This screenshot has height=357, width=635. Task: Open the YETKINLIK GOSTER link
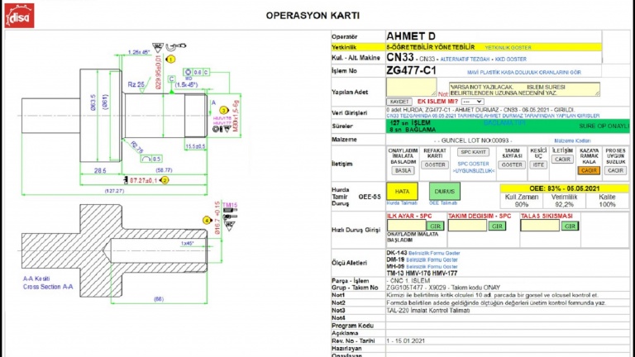pyautogui.click(x=508, y=47)
